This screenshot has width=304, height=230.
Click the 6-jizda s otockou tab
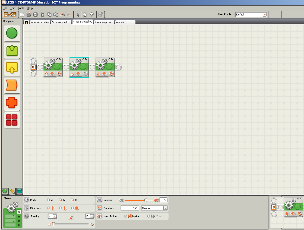(x=83, y=22)
